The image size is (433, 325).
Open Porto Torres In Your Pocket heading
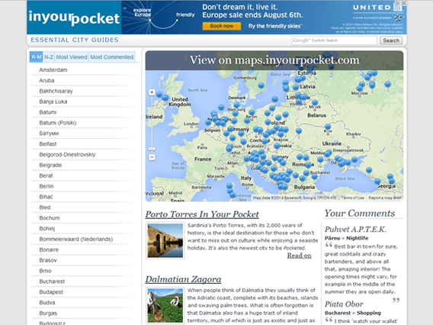click(x=202, y=214)
